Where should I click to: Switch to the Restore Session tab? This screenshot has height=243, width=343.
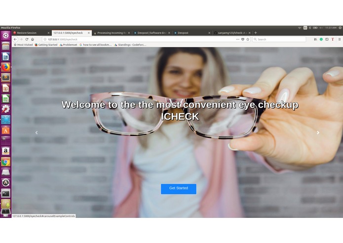[x=32, y=33]
